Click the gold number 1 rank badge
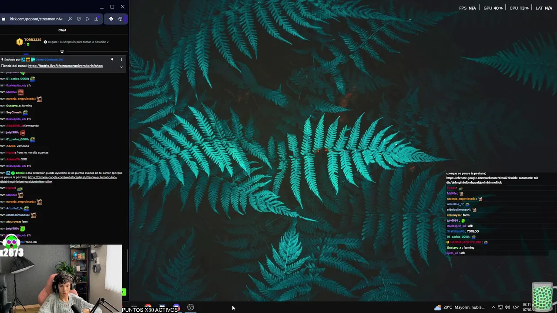 click(19, 42)
